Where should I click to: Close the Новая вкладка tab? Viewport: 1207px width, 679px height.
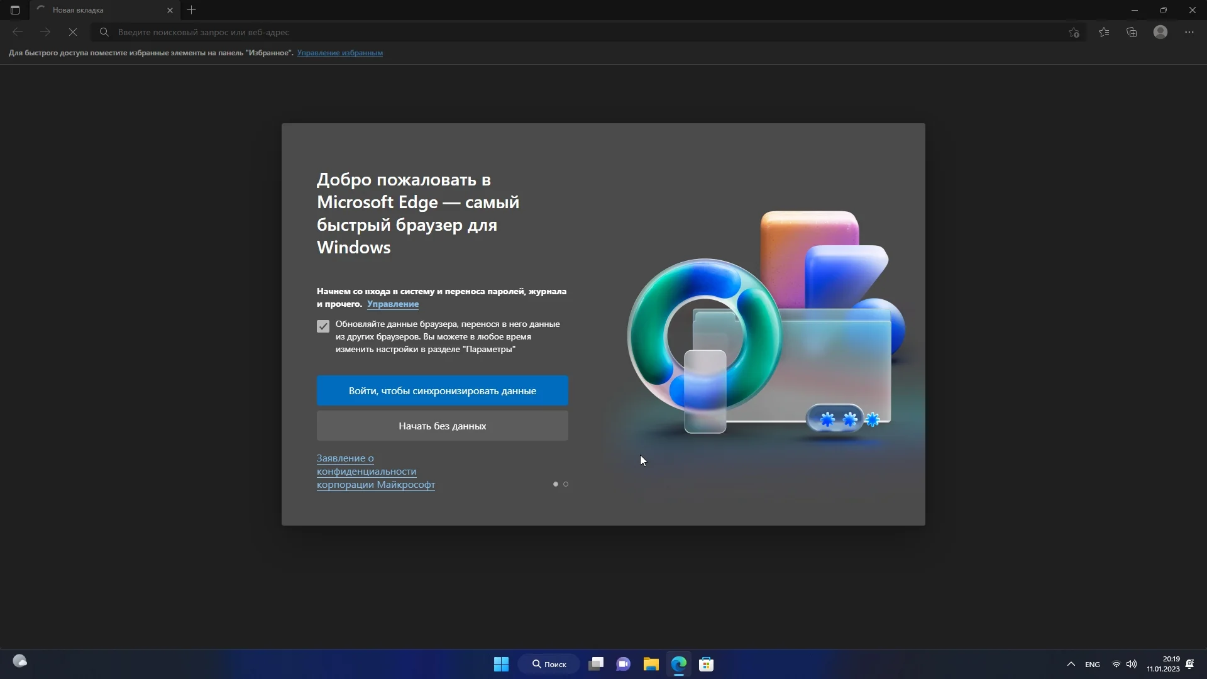click(x=170, y=10)
